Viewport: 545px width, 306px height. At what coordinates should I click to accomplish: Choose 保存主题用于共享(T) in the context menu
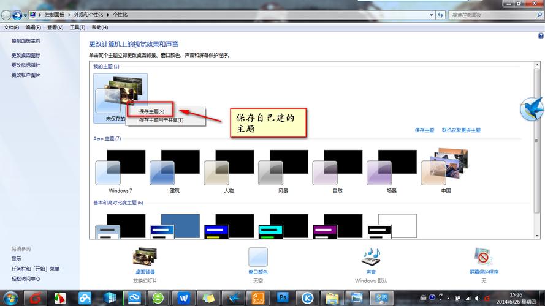click(161, 120)
